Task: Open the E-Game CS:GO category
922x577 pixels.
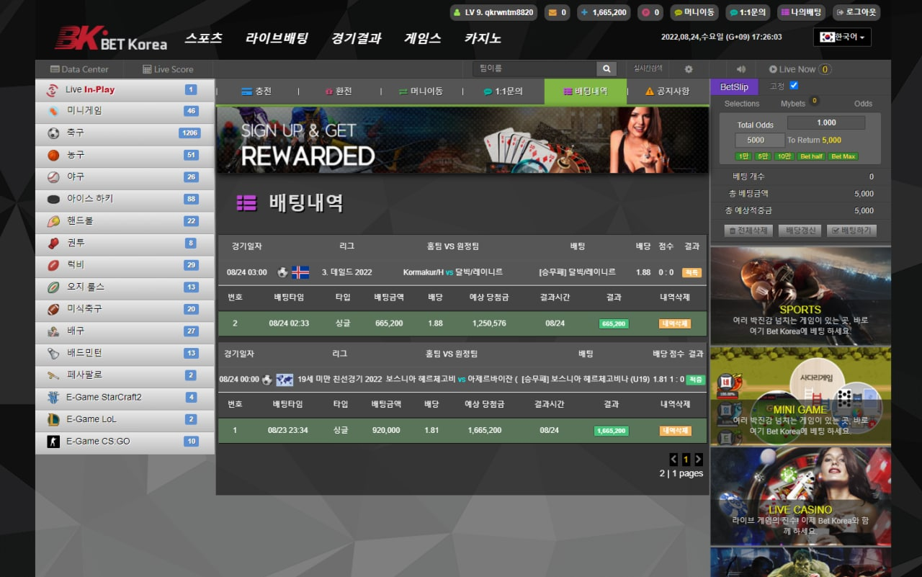Action: tap(125, 441)
